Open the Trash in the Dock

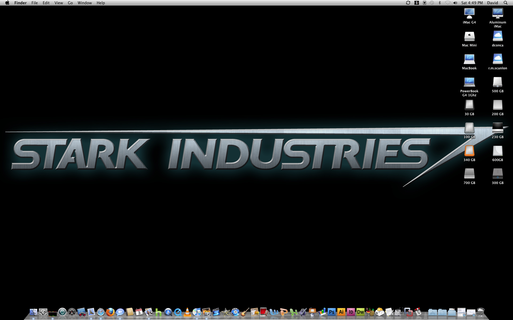pos(481,312)
